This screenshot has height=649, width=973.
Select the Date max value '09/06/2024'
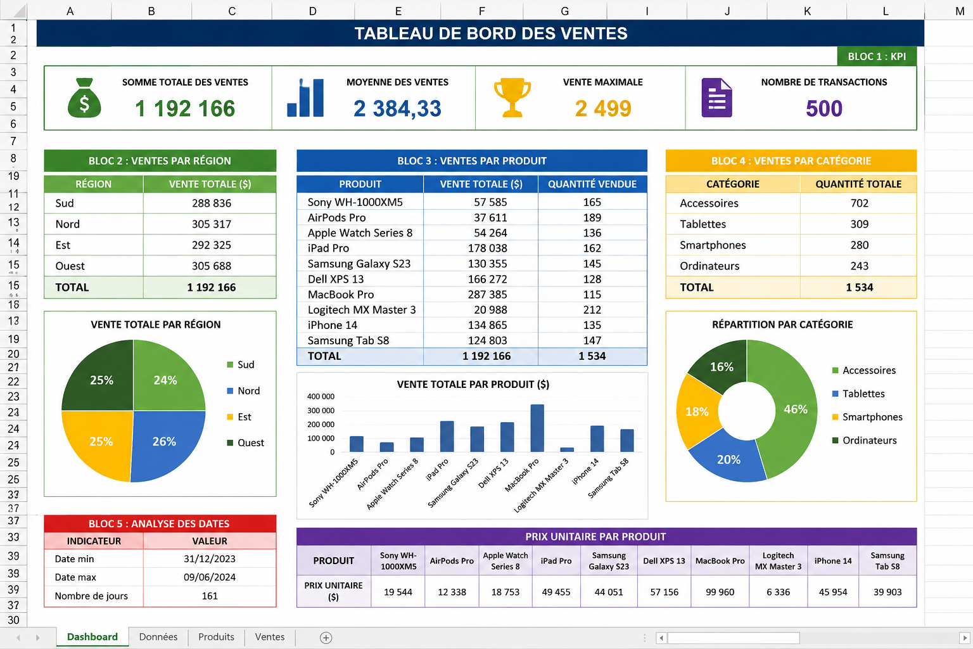pyautogui.click(x=210, y=577)
